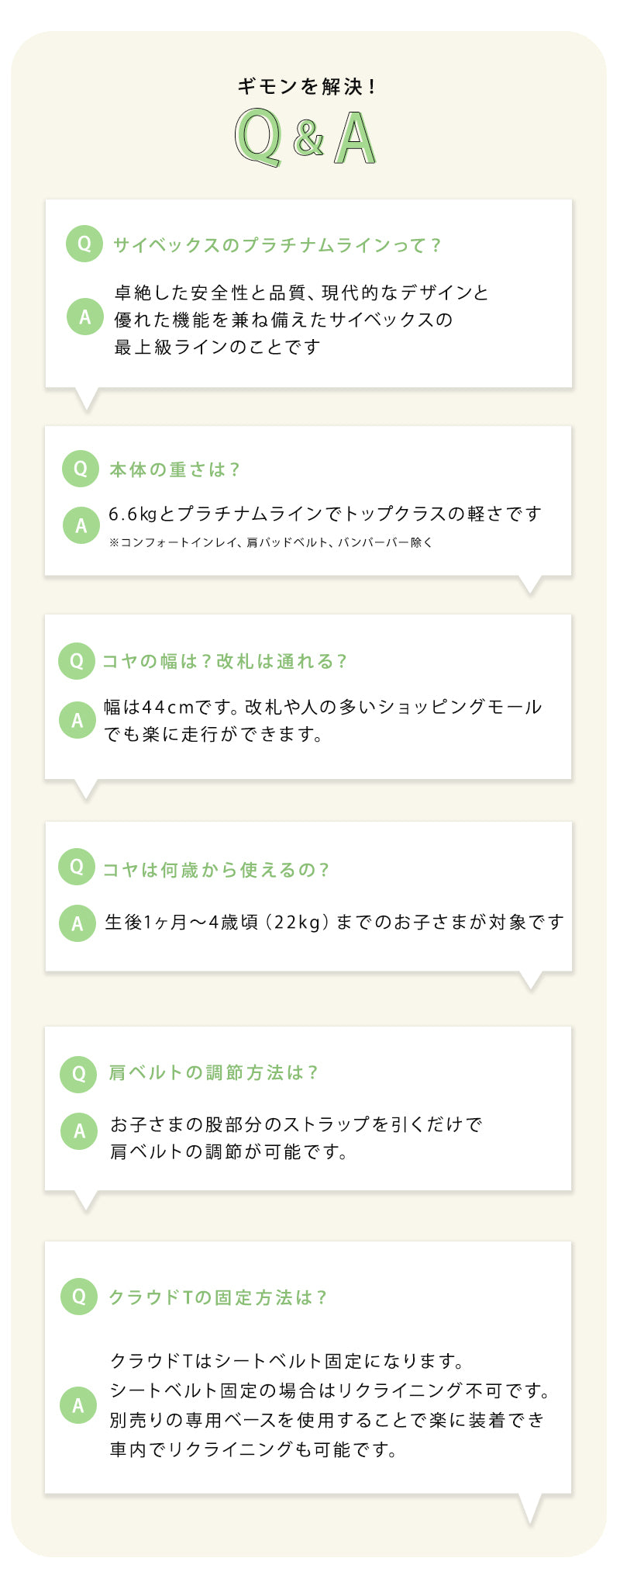Click the "ギモンを解決！" heading text
The height and width of the screenshot is (1572, 620).
click(x=308, y=86)
